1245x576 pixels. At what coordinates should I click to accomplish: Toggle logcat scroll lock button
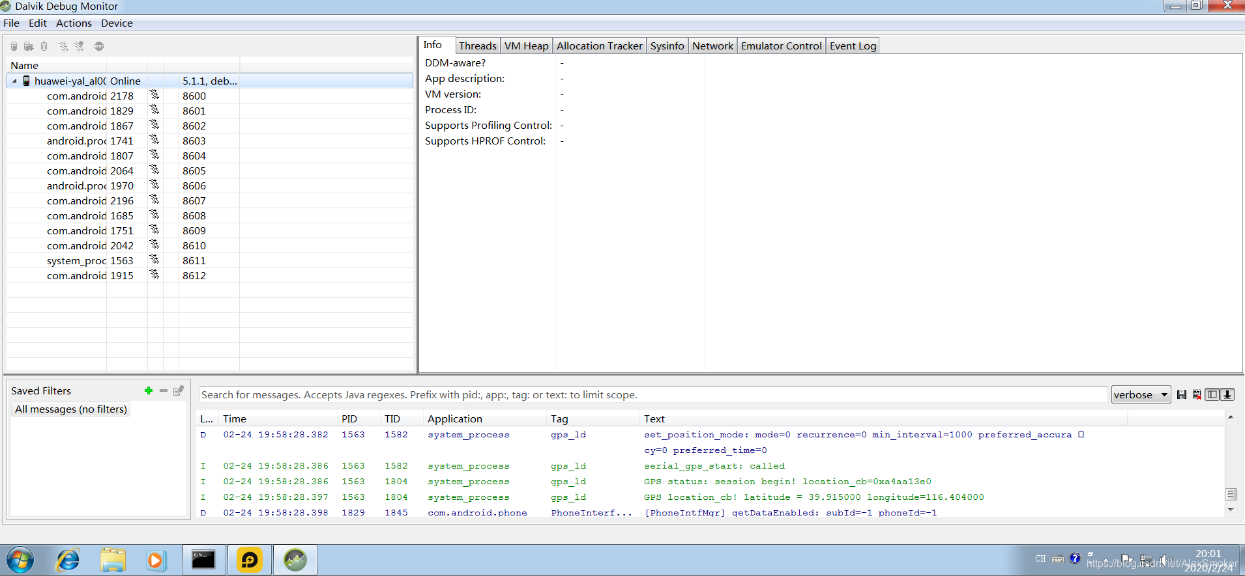tap(1227, 394)
